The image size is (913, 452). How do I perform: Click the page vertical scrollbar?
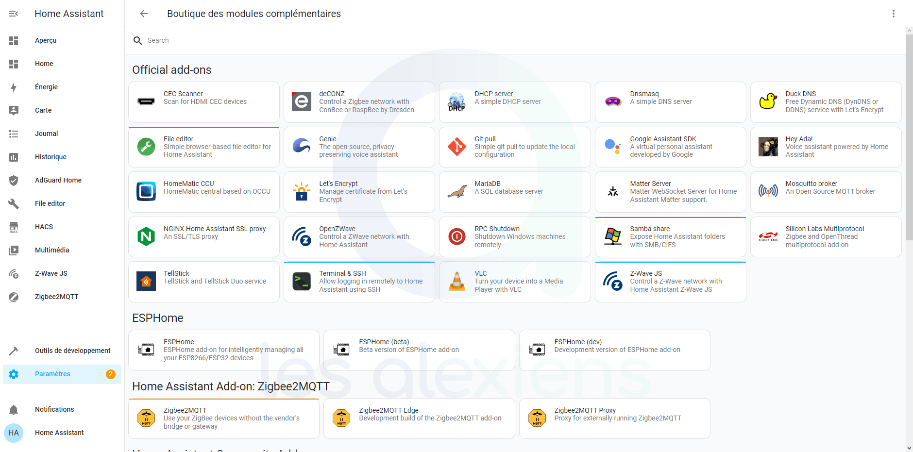pos(909,137)
